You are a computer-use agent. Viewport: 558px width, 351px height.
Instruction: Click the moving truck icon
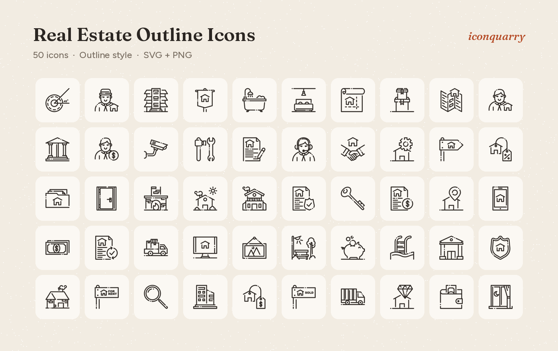coord(353,297)
